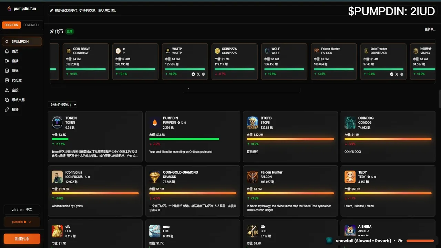Click the X icon next to ICONFUCIUS

(x=85, y=177)
